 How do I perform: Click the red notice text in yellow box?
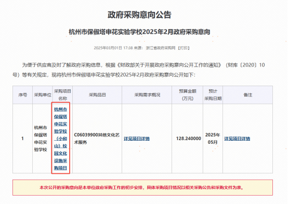[x=141, y=188]
